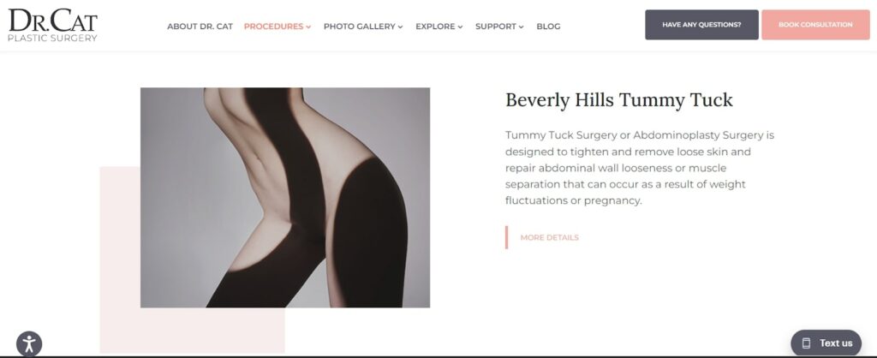Expand the Explore chevron arrow

point(460,27)
